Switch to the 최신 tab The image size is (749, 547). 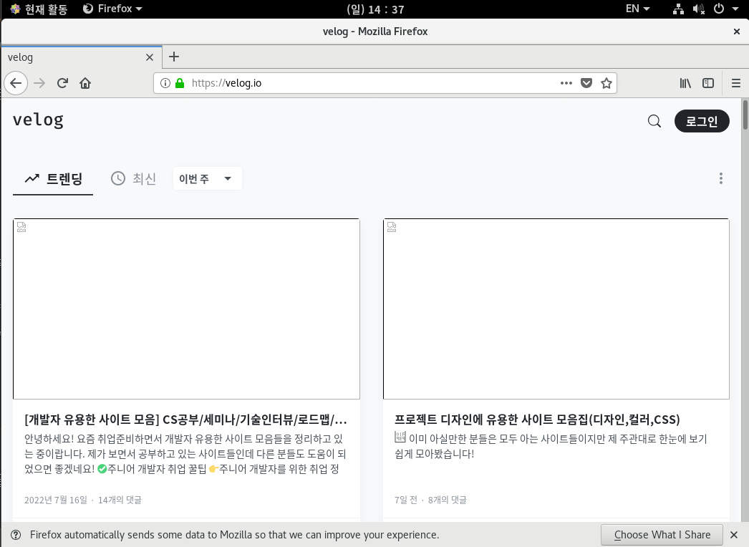pos(133,179)
